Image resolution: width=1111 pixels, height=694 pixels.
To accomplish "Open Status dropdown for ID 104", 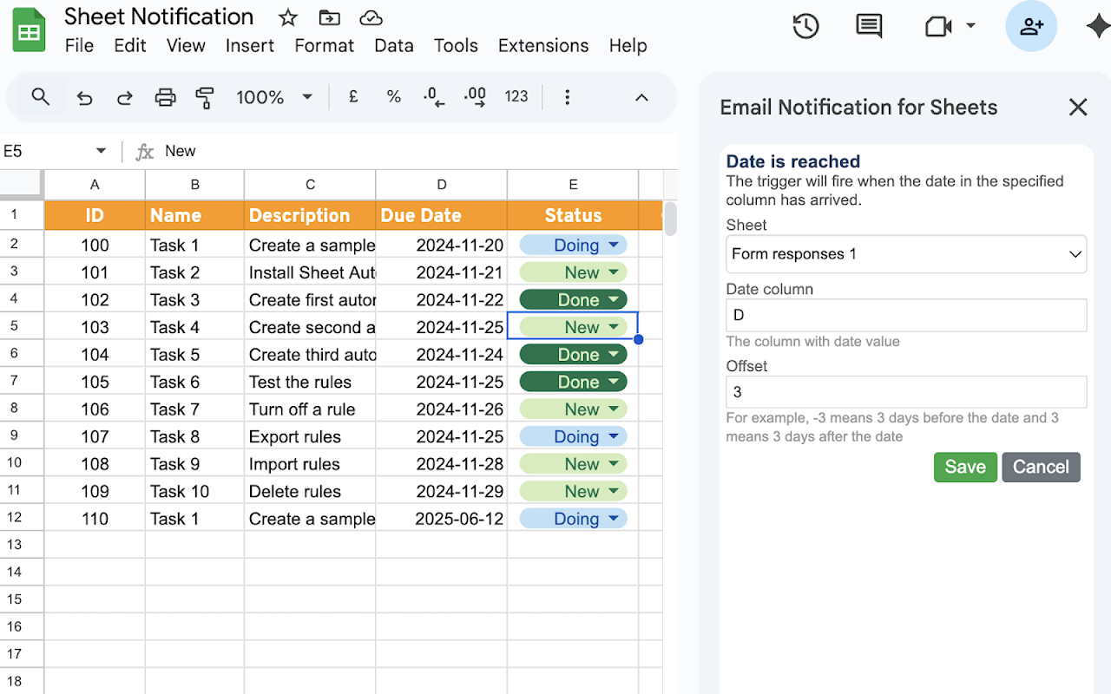I will pos(614,355).
